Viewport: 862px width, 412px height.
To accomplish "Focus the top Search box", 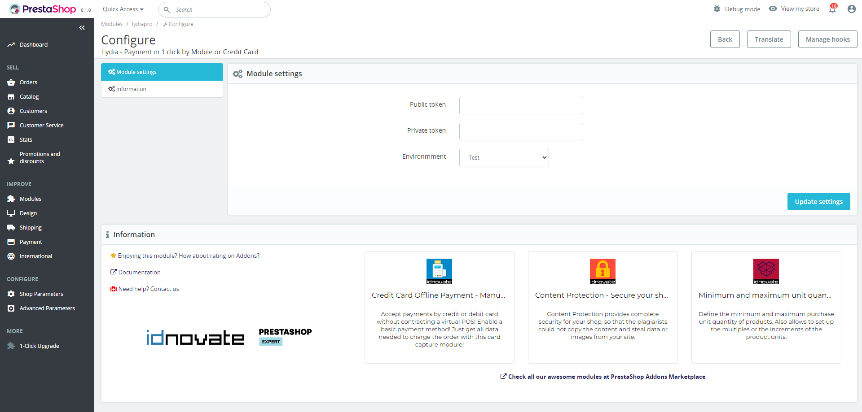I will pyautogui.click(x=215, y=9).
